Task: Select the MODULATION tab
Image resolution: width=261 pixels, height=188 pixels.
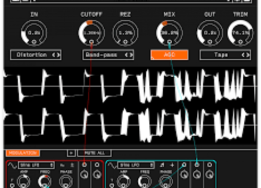Action: coord(22,153)
